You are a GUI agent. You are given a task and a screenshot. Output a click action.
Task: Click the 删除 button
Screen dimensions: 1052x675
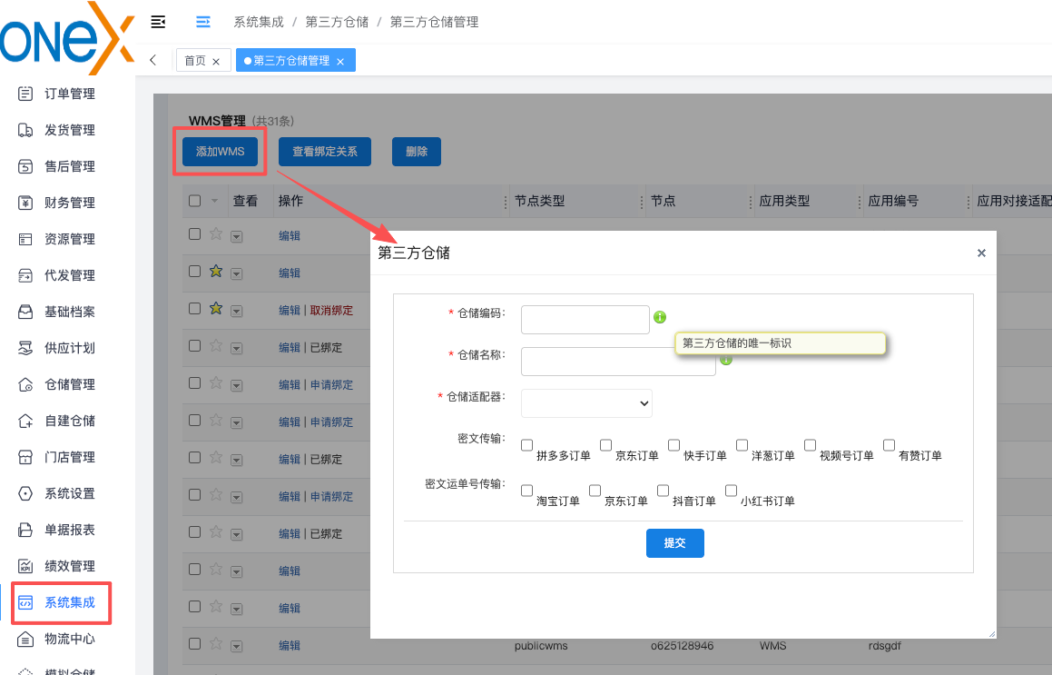click(416, 152)
